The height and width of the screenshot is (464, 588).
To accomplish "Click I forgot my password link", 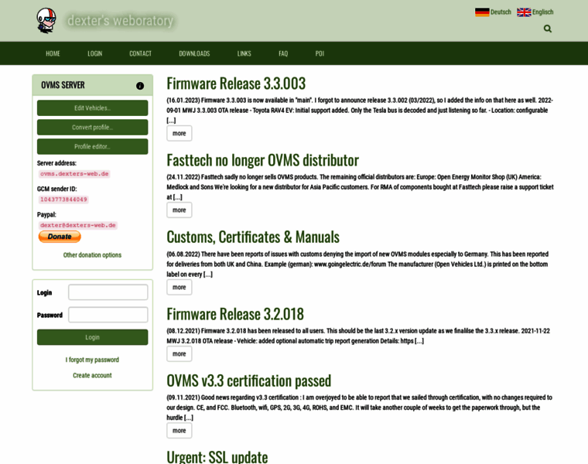I will (x=92, y=360).
